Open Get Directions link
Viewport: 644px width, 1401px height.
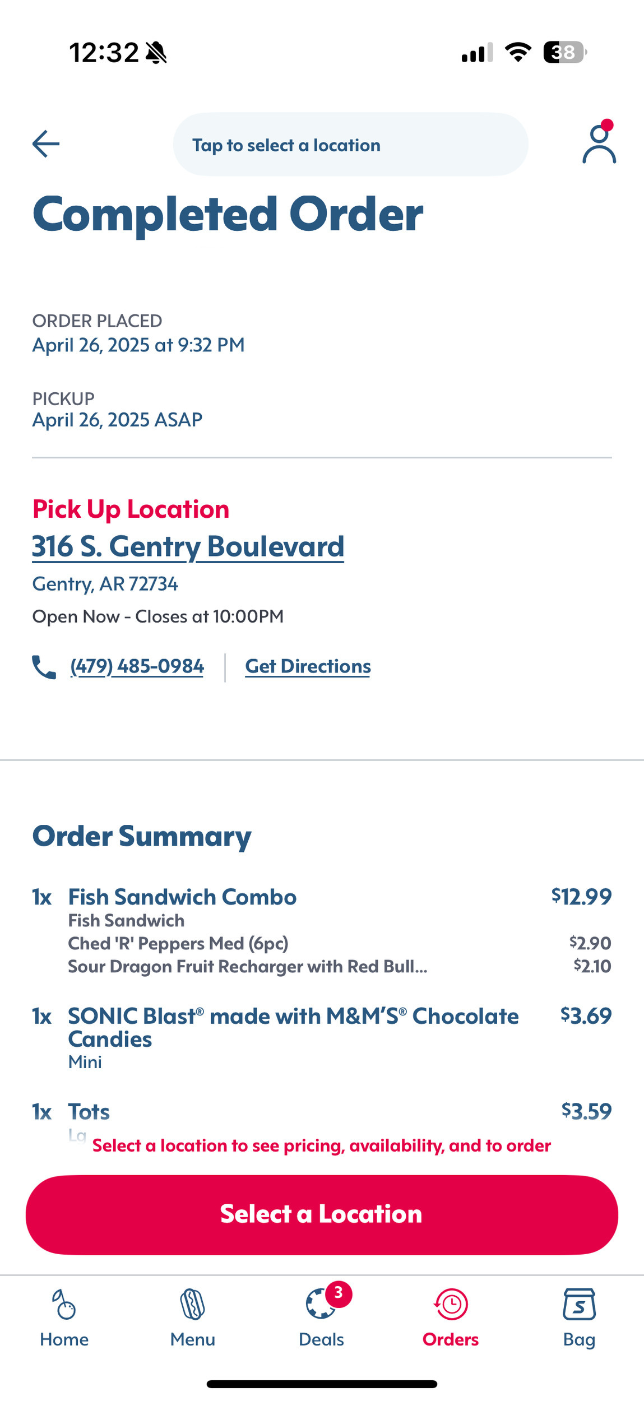(308, 666)
